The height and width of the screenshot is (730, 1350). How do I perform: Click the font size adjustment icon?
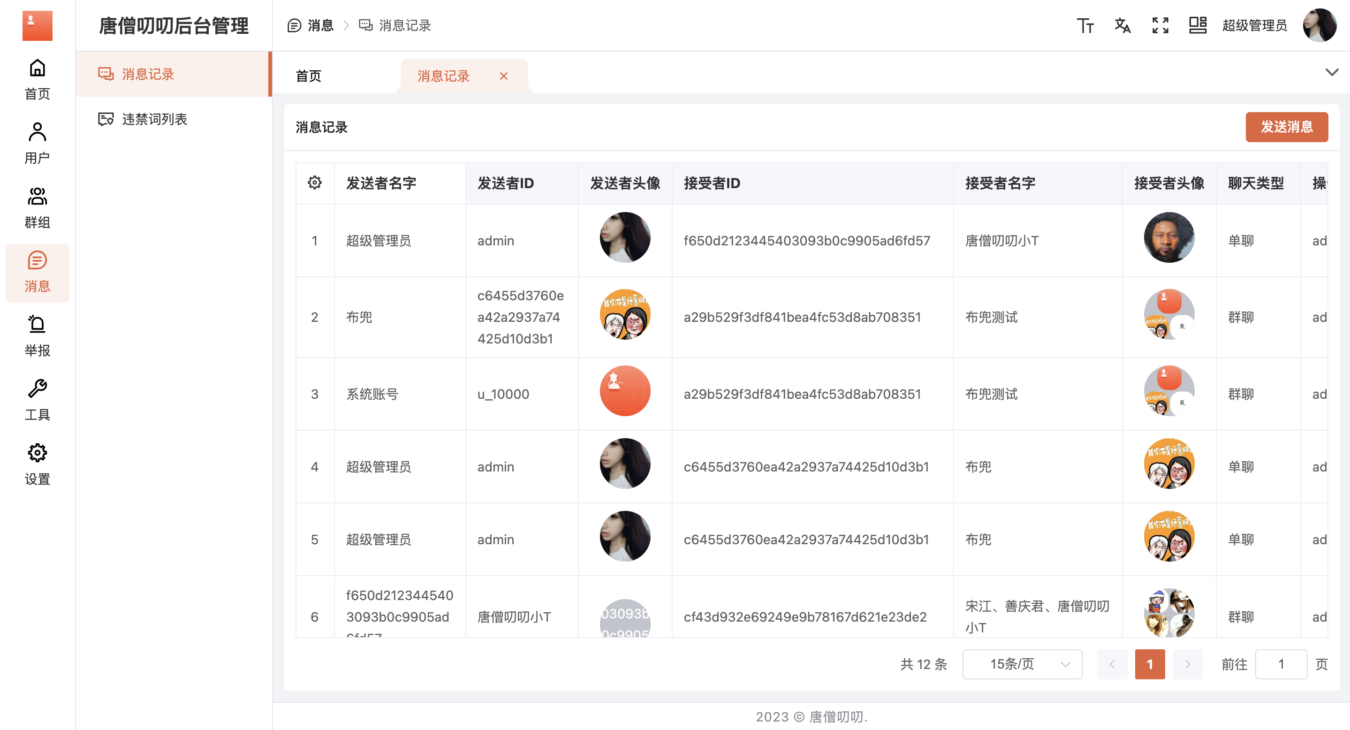(x=1085, y=25)
